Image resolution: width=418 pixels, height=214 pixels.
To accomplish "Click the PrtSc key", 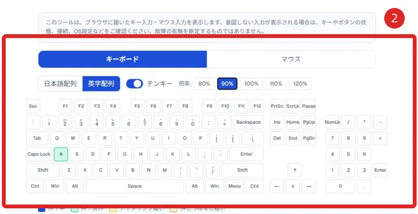I will click(x=277, y=106).
